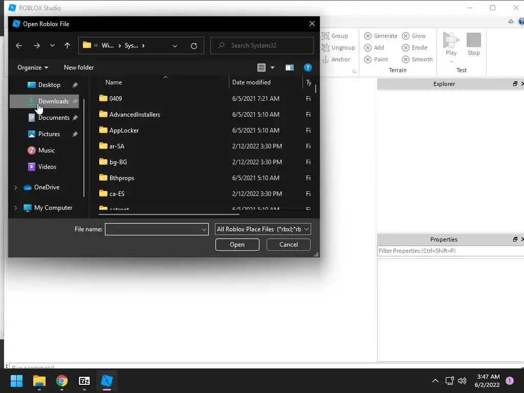Select the AppLocker folder
524x393 pixels.
(124, 130)
